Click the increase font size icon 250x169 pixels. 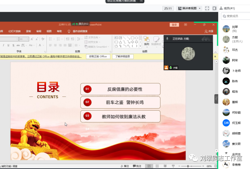pyautogui.click(x=32, y=39)
